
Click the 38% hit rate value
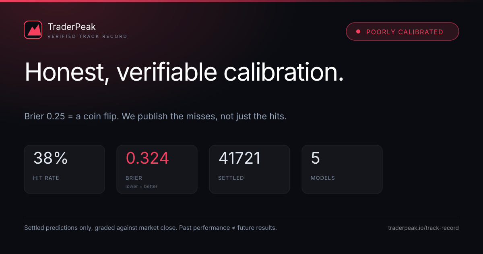tap(50, 158)
